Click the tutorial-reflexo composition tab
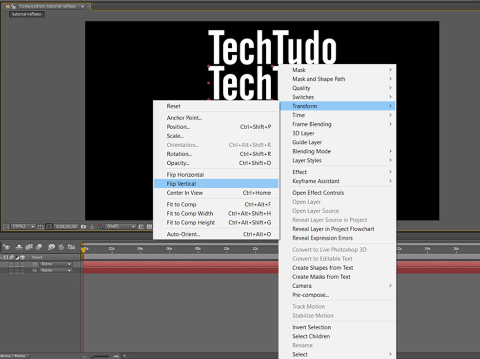480x359 pixels. click(x=27, y=14)
